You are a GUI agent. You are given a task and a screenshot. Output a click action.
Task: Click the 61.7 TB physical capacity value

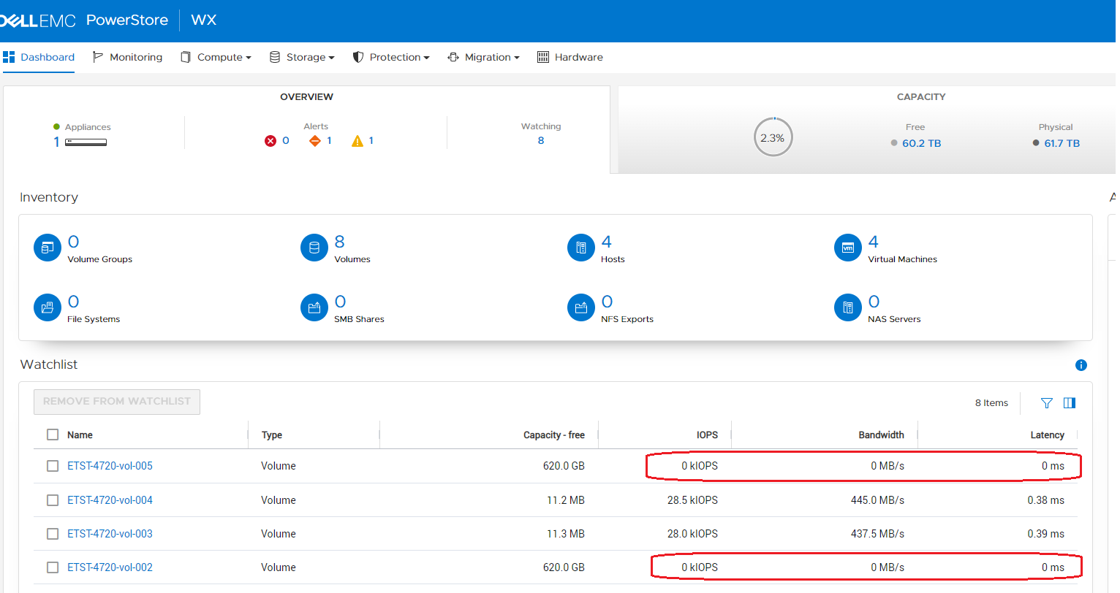tap(1062, 143)
